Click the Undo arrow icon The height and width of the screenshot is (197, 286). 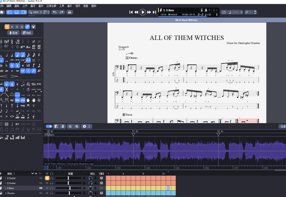(x=55, y=12)
